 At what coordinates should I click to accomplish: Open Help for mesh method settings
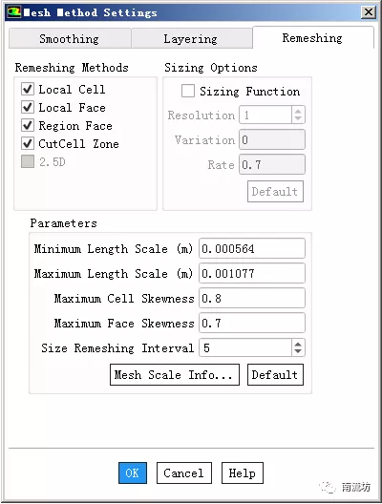click(243, 472)
